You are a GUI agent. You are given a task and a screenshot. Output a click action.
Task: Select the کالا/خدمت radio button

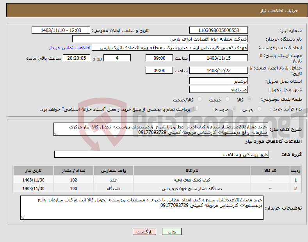tap(199, 99)
